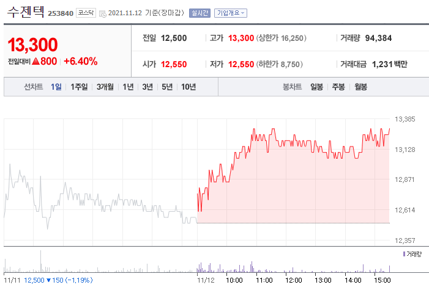The width and height of the screenshot is (429, 293).
Task: Click the 거래량 value 94,384
Action: [378, 38]
